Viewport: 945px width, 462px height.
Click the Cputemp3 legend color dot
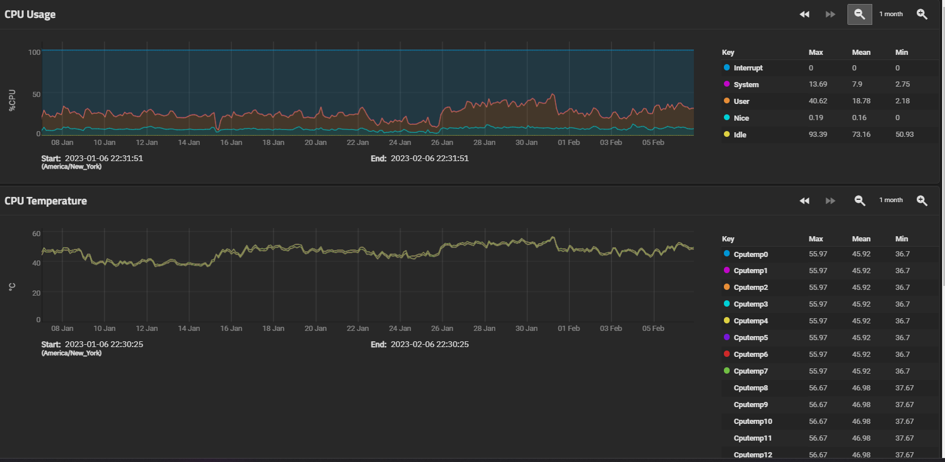pyautogui.click(x=727, y=304)
